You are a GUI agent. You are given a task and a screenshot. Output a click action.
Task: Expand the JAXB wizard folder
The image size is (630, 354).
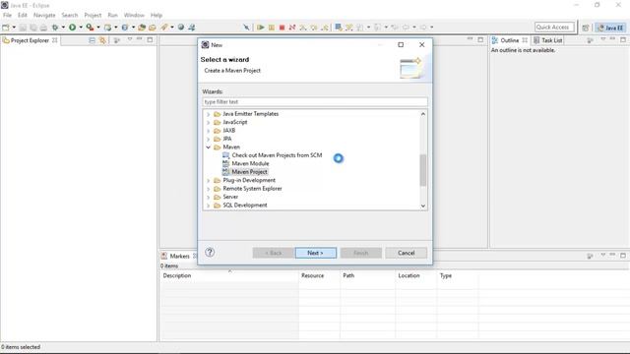(x=208, y=131)
